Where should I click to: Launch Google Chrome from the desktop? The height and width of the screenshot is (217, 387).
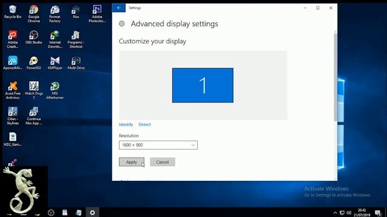pyautogui.click(x=34, y=14)
